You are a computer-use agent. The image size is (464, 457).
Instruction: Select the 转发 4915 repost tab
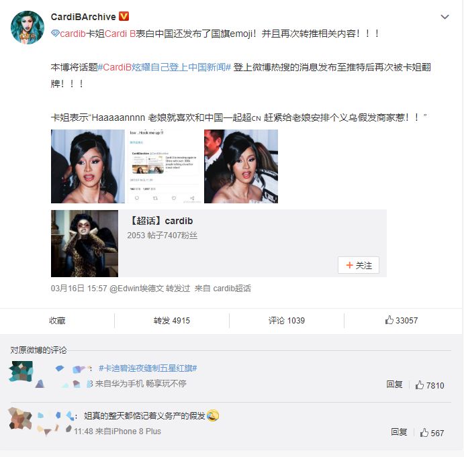point(172,321)
